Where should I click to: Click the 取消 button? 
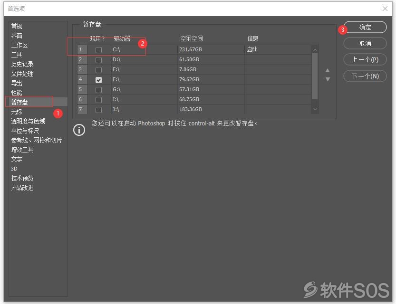pyautogui.click(x=365, y=43)
